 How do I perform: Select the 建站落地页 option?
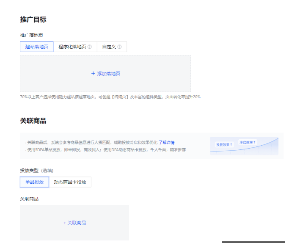pos(37,47)
